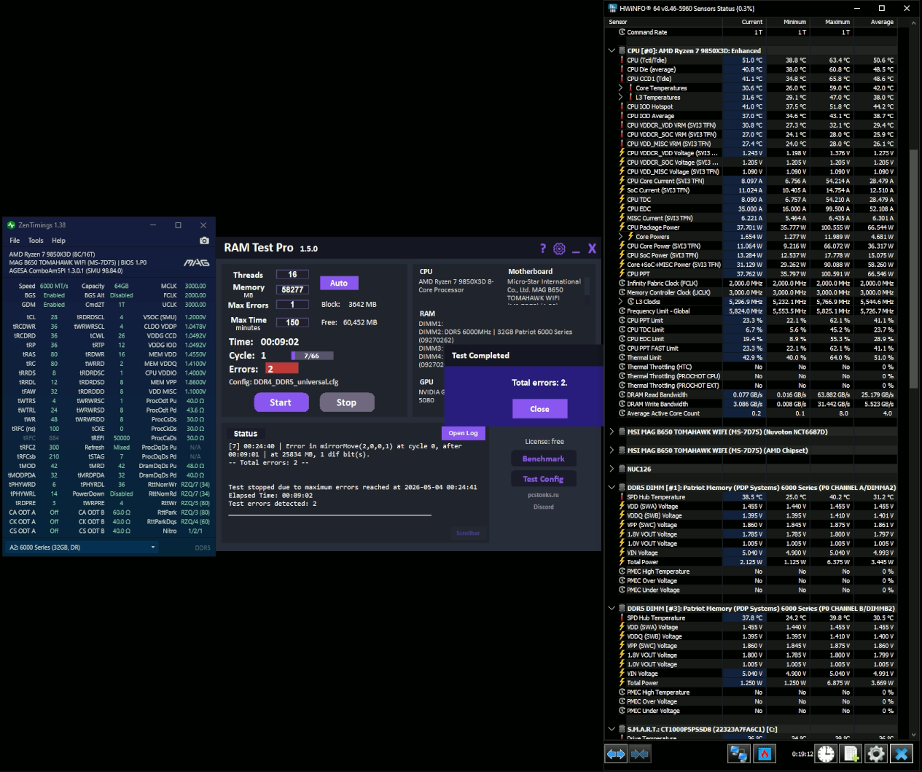Click the circle icon beside Thermal Limit
Screen dimensions: 922x772
[x=622, y=357]
